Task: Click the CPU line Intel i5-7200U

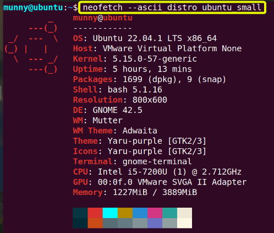Action: 157,172
